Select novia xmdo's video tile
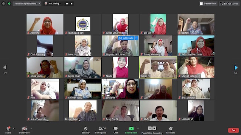The width and height of the screenshot is (241, 135). click(45, 67)
